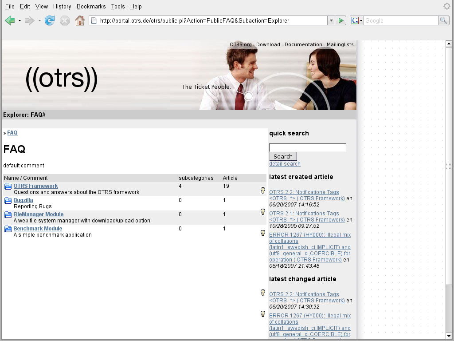The width and height of the screenshot is (454, 341).
Task: Open the Bookmarks menu
Action: point(91,6)
